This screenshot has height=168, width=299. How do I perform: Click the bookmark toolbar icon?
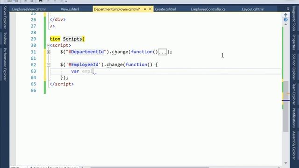coord(41,1)
